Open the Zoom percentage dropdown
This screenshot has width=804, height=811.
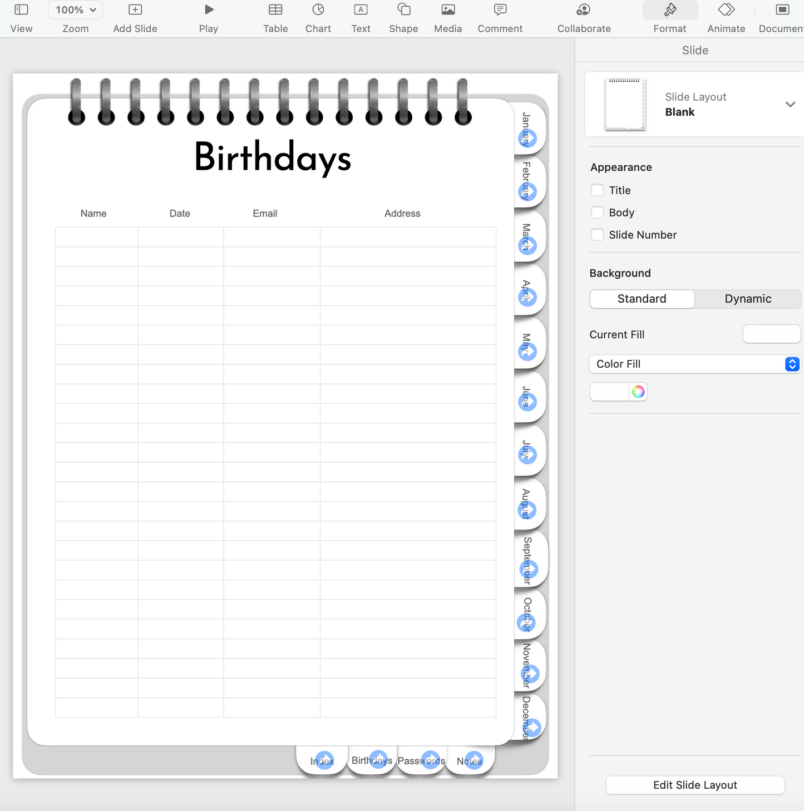click(x=76, y=10)
